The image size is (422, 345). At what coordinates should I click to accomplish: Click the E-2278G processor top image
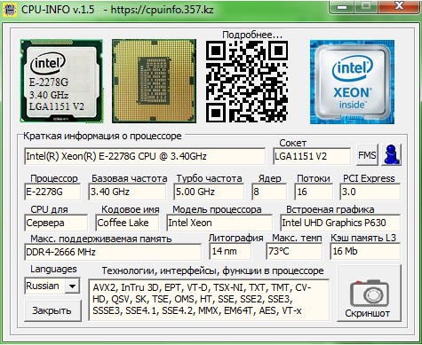[61, 81]
